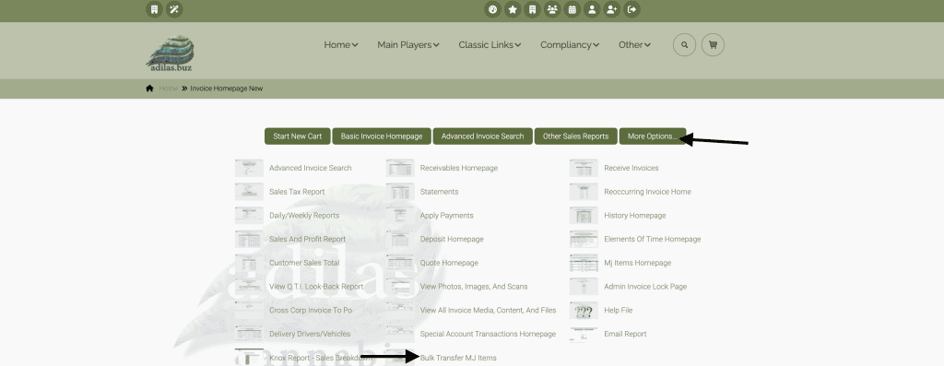Click the Other Sales Reports button
Screen dimensions: 944x366
(575, 136)
